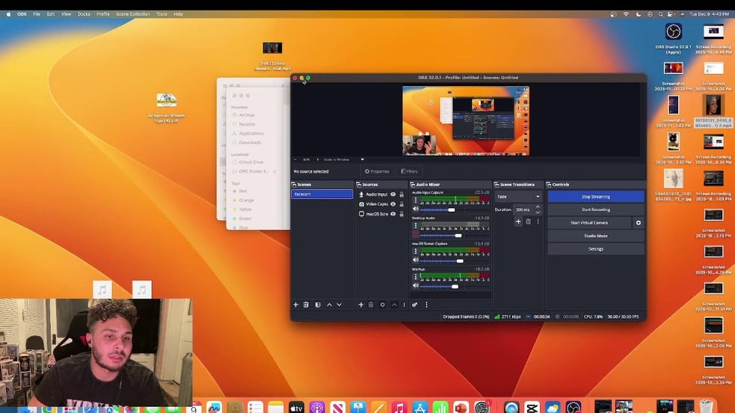Open the Scene Collection menu
The height and width of the screenshot is (413, 735).
132,14
